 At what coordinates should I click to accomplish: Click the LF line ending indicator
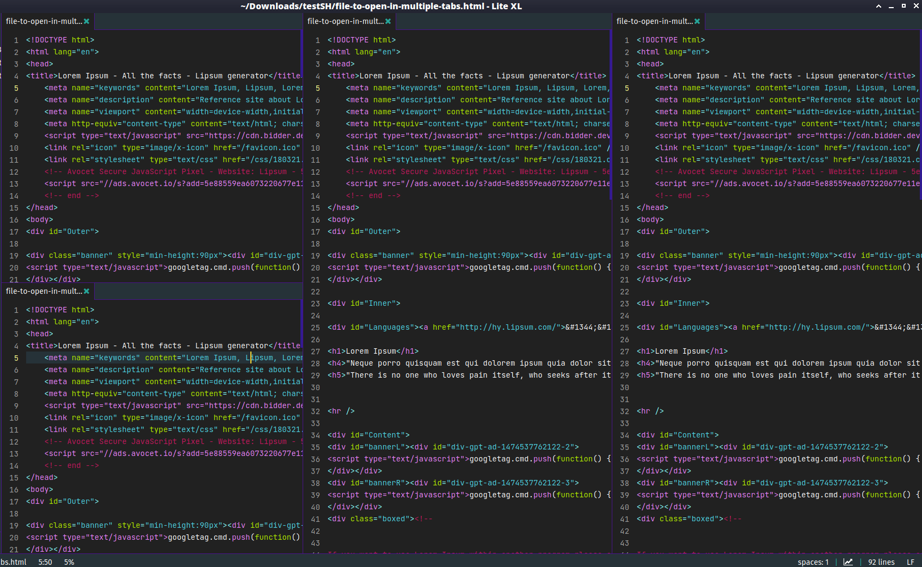tap(911, 562)
